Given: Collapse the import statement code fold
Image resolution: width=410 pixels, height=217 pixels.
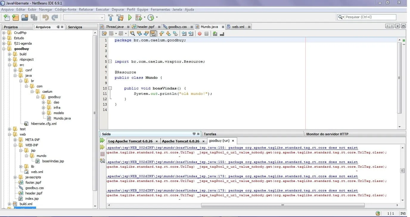Looking at the screenshot, I should [110, 62].
